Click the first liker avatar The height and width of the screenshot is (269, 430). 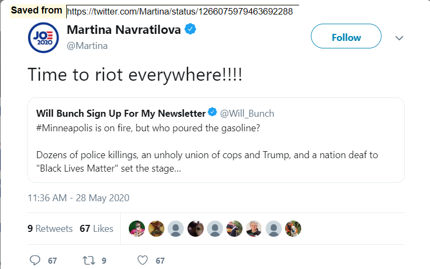[x=136, y=229]
